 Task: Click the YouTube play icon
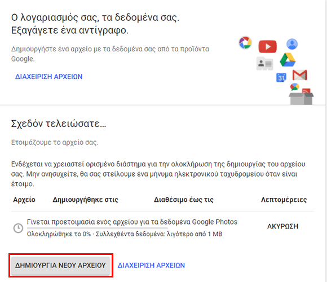coord(268,46)
